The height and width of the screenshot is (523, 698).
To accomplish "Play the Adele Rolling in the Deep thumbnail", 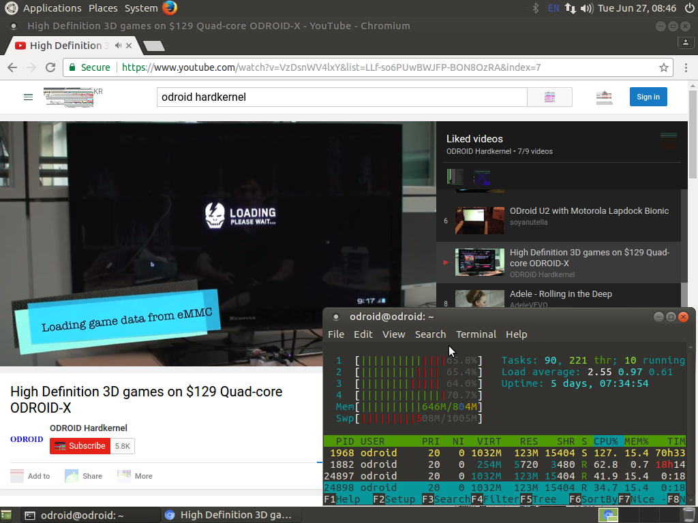I will (x=479, y=299).
